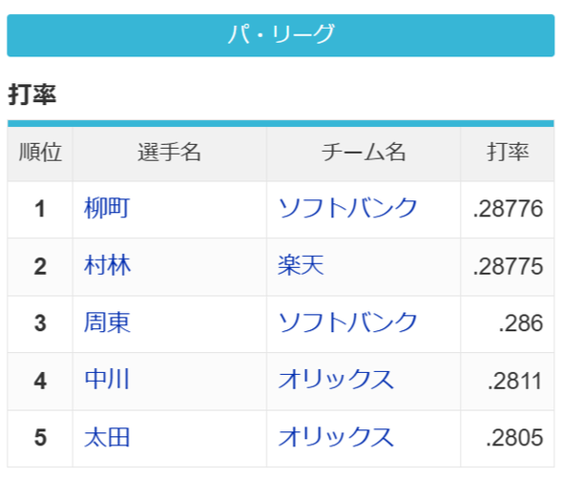Click the batting average .28776 cell
The height and width of the screenshot is (477, 562).
coord(508,209)
